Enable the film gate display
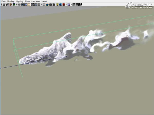 (22, 5)
